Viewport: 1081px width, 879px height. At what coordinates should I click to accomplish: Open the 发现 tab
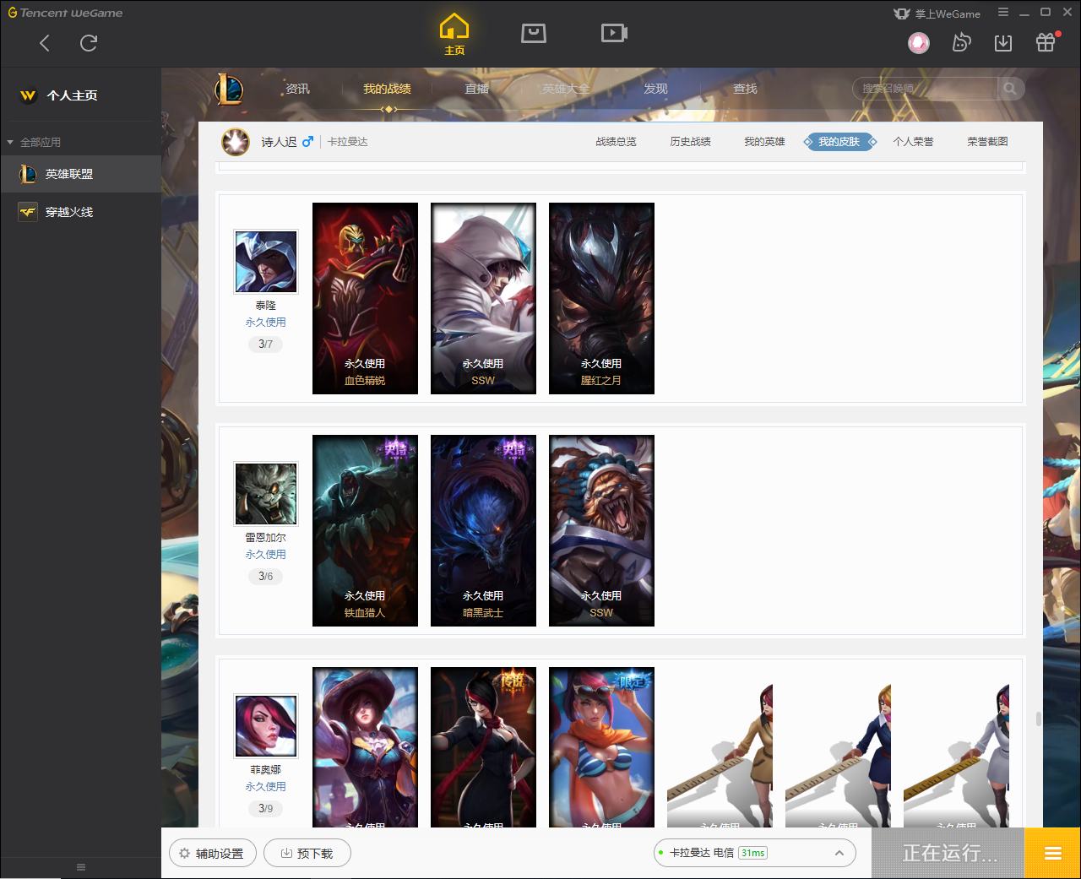[655, 89]
